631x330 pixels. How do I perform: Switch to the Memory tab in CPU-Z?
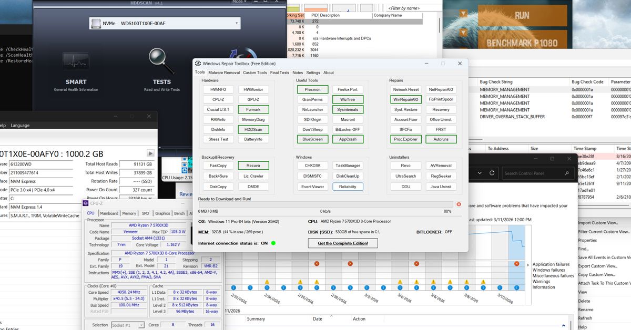129,213
